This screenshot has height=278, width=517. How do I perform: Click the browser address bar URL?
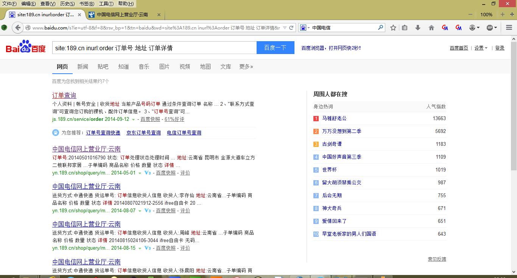(156, 28)
